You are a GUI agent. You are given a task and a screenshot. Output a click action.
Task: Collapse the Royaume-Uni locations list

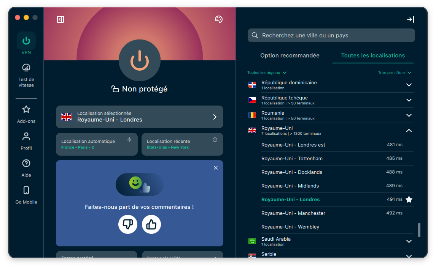[409, 130]
